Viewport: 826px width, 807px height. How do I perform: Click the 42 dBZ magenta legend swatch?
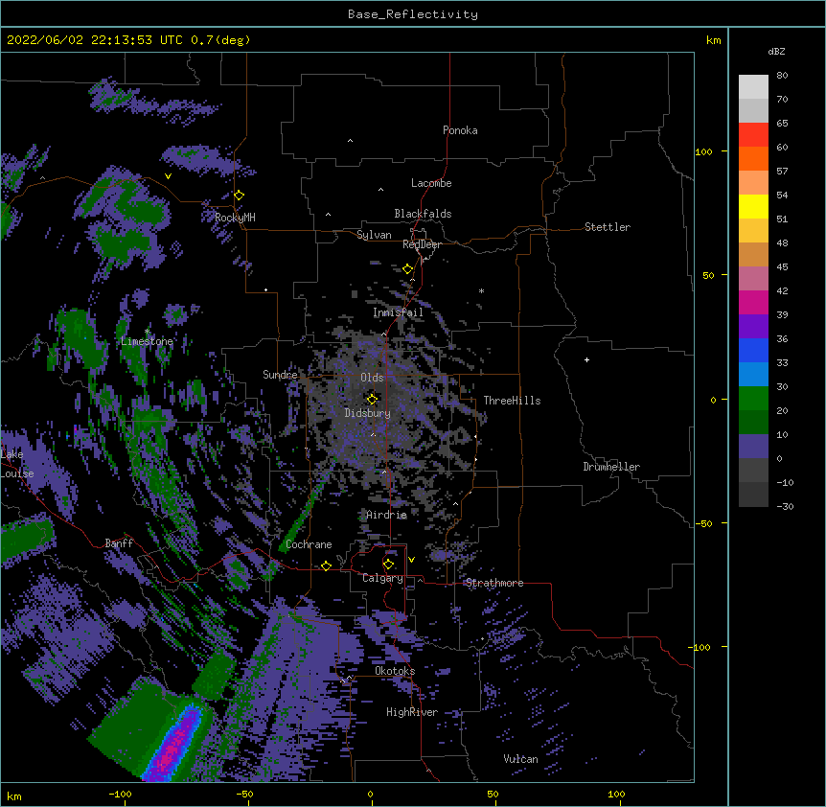(x=753, y=302)
